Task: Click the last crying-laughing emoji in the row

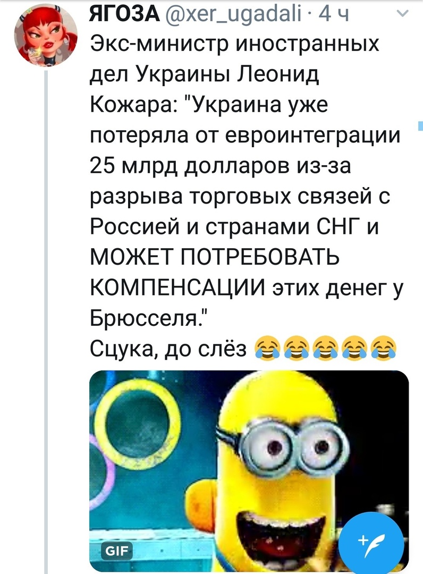Action: click(x=384, y=348)
